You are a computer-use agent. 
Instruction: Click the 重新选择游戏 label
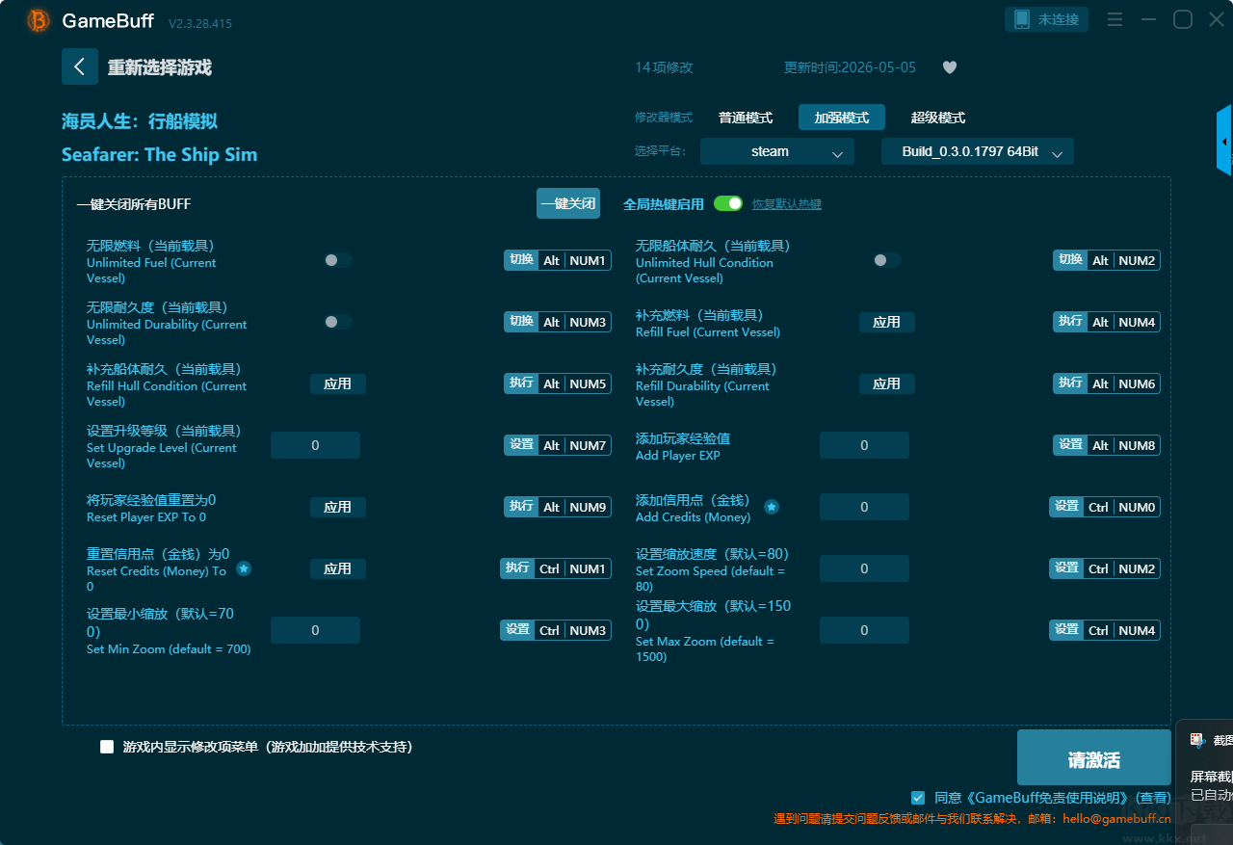159,67
